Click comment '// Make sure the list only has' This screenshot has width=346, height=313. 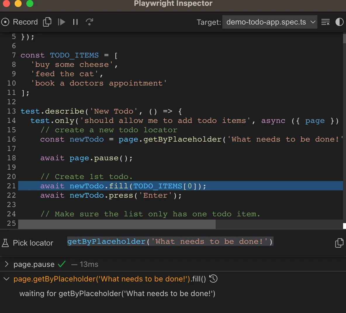(x=150, y=214)
